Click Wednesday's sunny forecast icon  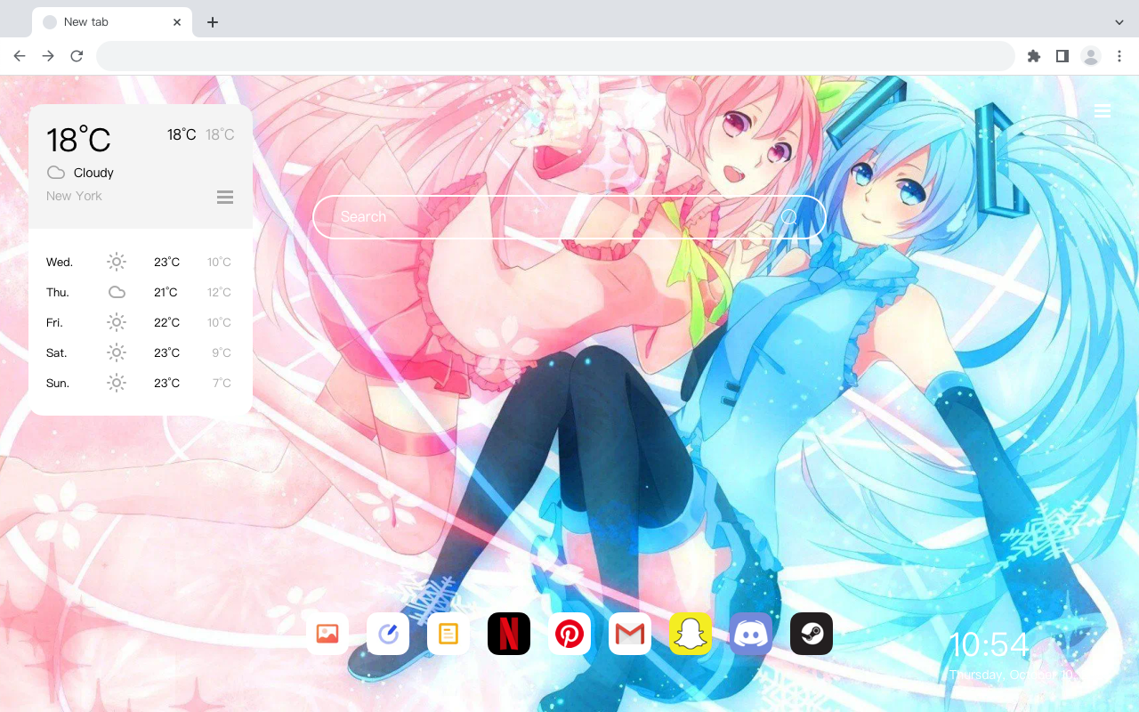(x=117, y=262)
